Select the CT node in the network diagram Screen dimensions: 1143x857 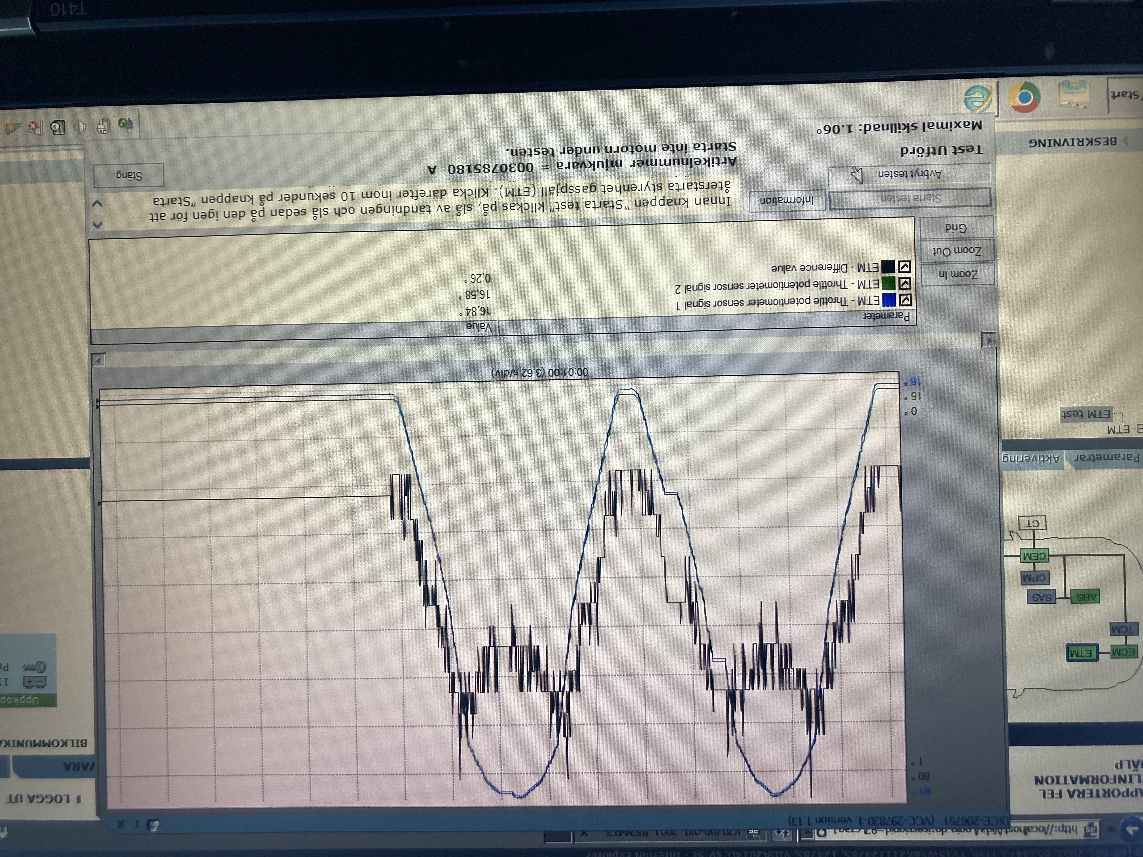(1032, 523)
